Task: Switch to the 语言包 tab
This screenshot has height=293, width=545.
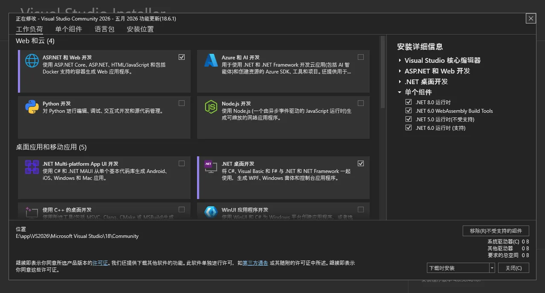Action: click(x=104, y=29)
